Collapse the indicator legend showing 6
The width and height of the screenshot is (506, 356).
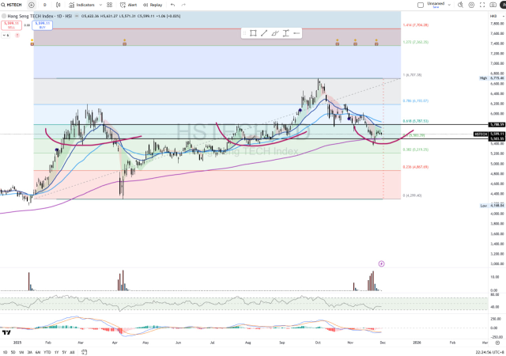pos(6,36)
